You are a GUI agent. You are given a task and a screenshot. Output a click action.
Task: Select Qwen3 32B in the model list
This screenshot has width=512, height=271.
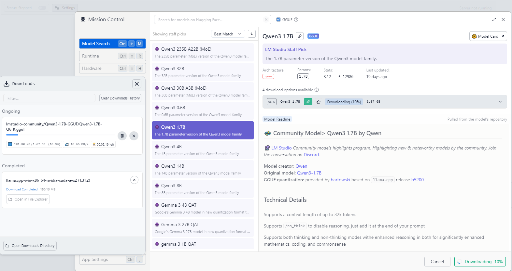tap(203, 72)
